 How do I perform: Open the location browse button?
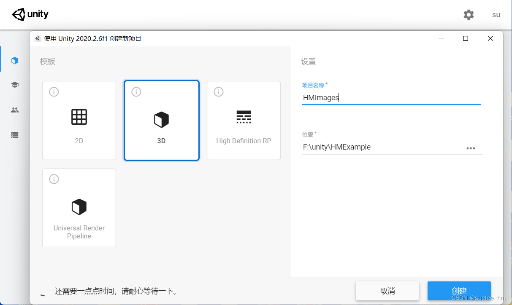point(471,147)
